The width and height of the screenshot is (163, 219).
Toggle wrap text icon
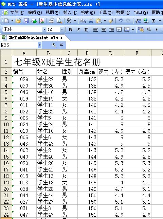(119, 30)
